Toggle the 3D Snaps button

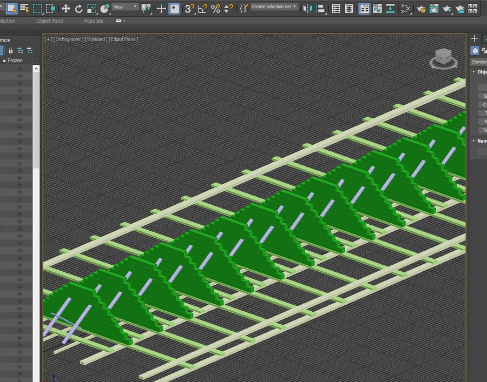click(189, 8)
